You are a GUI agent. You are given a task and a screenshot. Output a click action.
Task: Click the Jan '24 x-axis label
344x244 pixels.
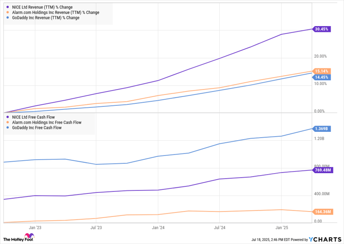(158, 228)
